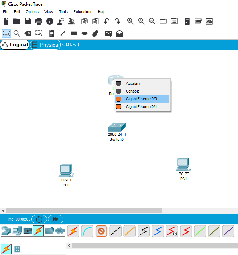Choose GigabitEthernet0/0 port
Image resolution: width=238 pixels, height=255 pixels.
point(142,99)
